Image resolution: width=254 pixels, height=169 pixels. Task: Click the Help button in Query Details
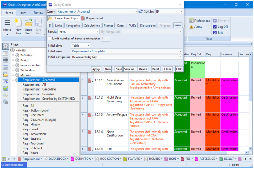[179, 69]
